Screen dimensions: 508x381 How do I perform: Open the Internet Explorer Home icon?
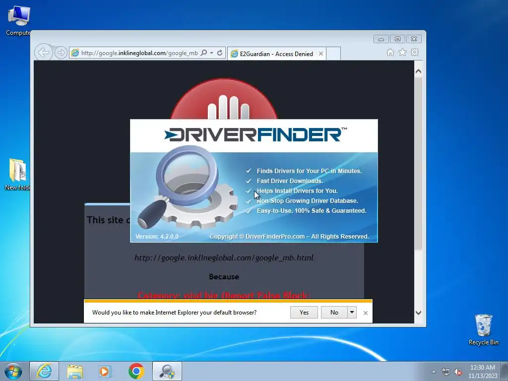[390, 53]
